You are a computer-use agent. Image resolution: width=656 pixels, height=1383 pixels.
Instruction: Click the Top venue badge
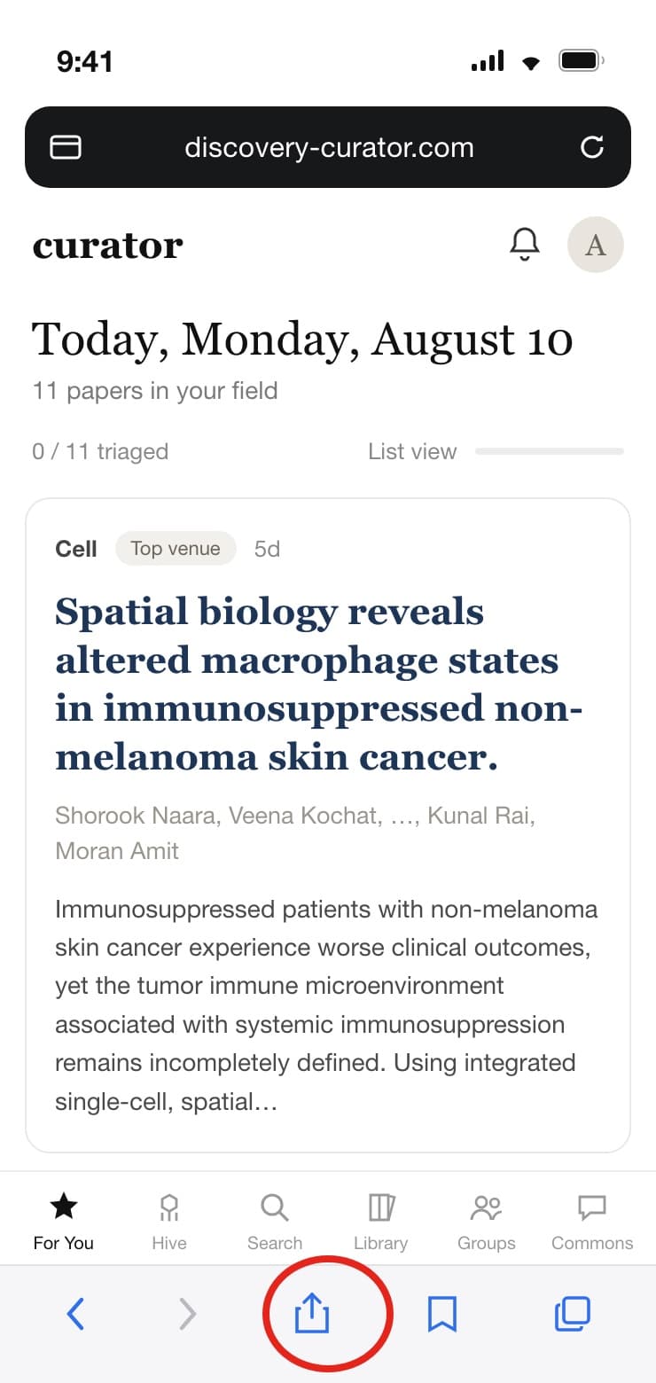[176, 549]
